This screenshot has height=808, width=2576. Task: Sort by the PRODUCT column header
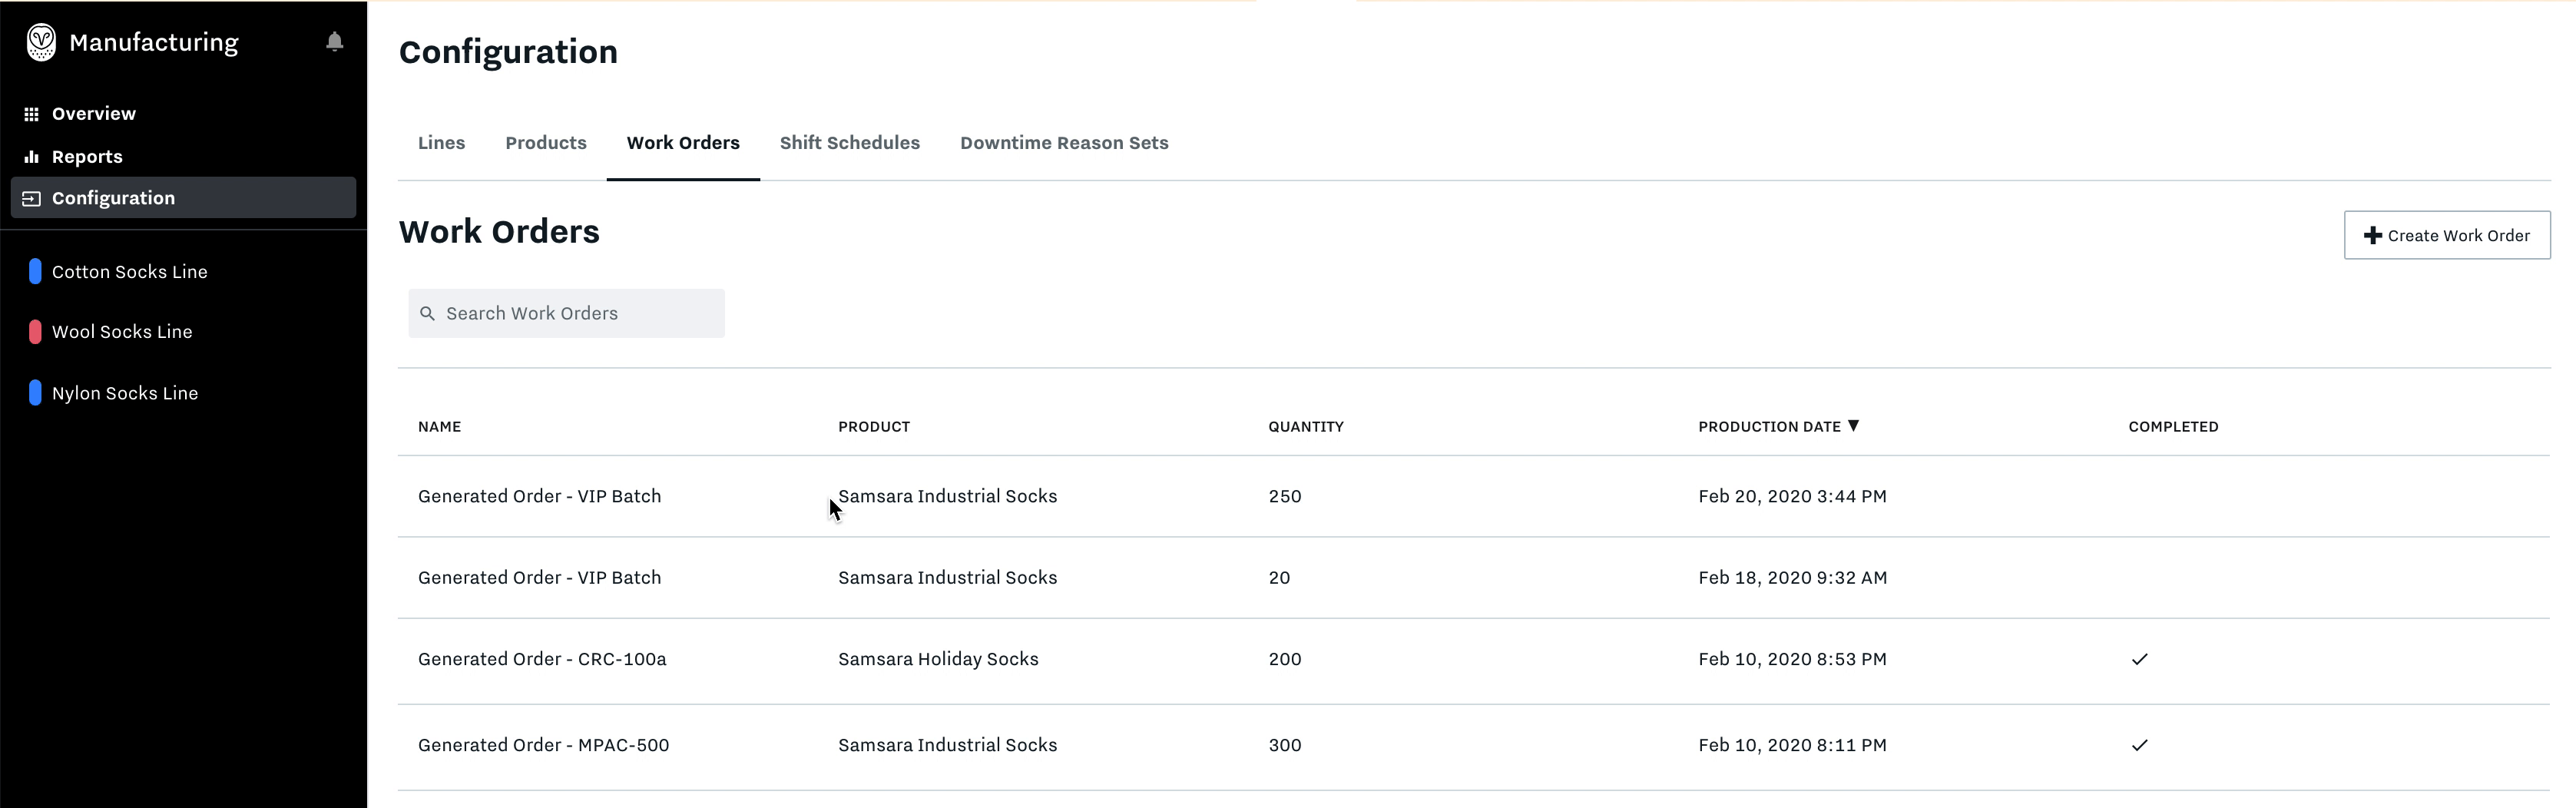pos(874,427)
